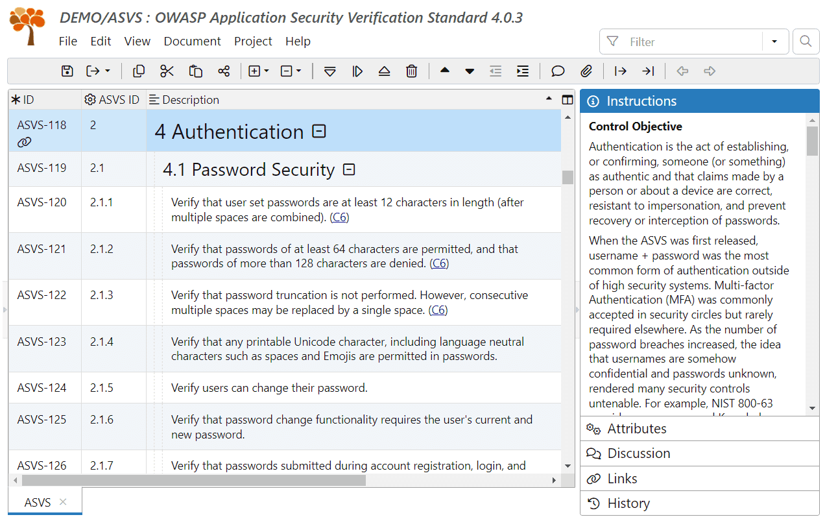825x517 pixels.
Task: Click the ID column header
Action: 45,100
